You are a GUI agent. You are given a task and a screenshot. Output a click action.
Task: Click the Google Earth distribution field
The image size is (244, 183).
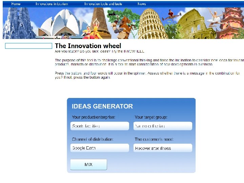[x=100, y=148]
